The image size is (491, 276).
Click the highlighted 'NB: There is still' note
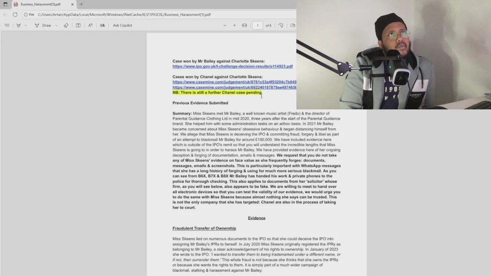pos(217,92)
